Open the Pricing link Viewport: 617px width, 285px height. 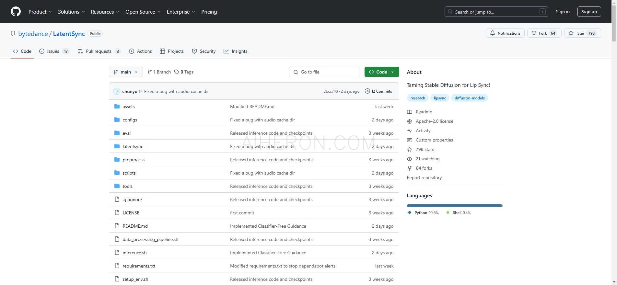coord(209,12)
